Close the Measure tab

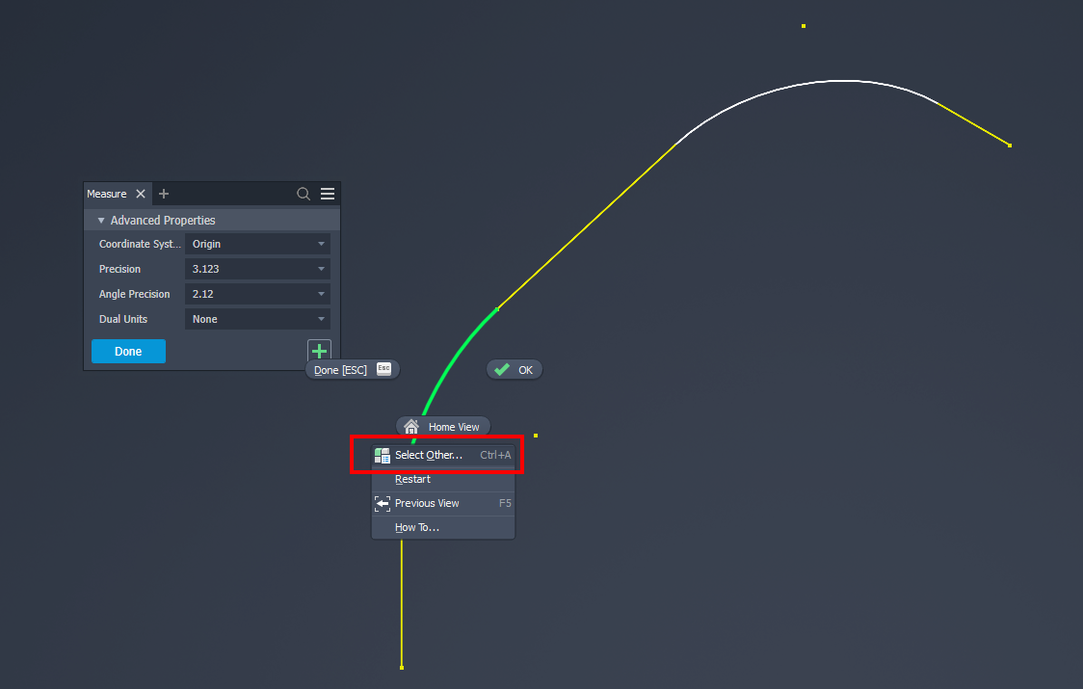tap(141, 194)
